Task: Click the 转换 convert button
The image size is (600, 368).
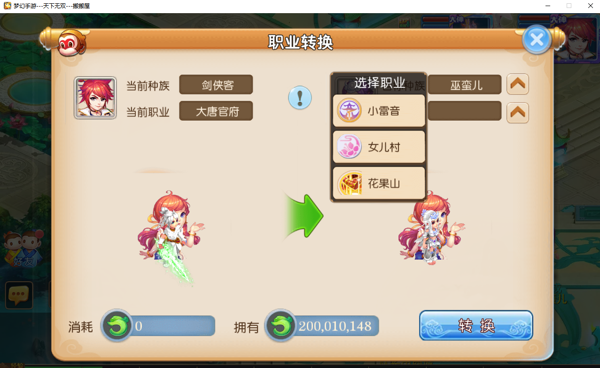Action: 476,325
